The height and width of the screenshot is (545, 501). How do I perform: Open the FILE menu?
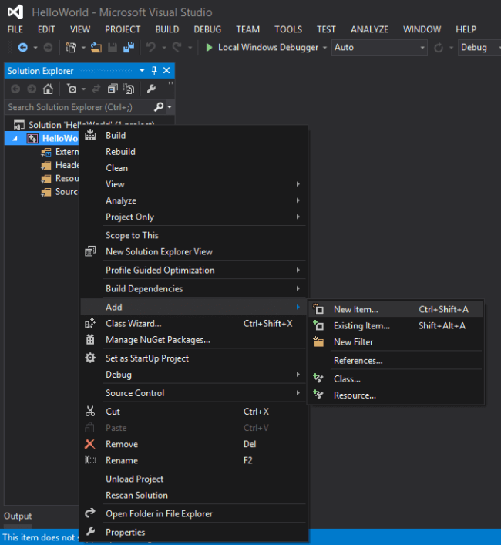point(15,29)
